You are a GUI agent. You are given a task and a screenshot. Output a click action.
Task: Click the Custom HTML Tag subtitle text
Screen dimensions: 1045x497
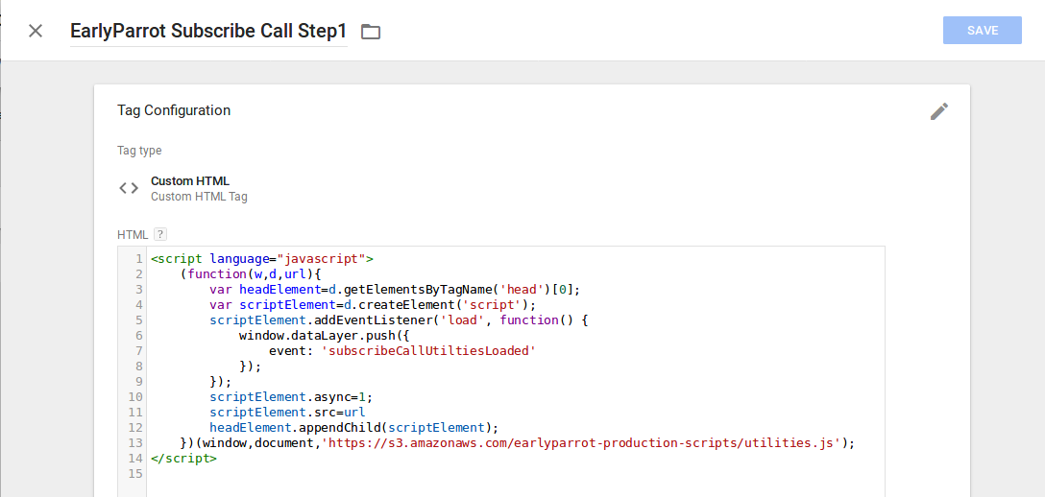click(199, 197)
